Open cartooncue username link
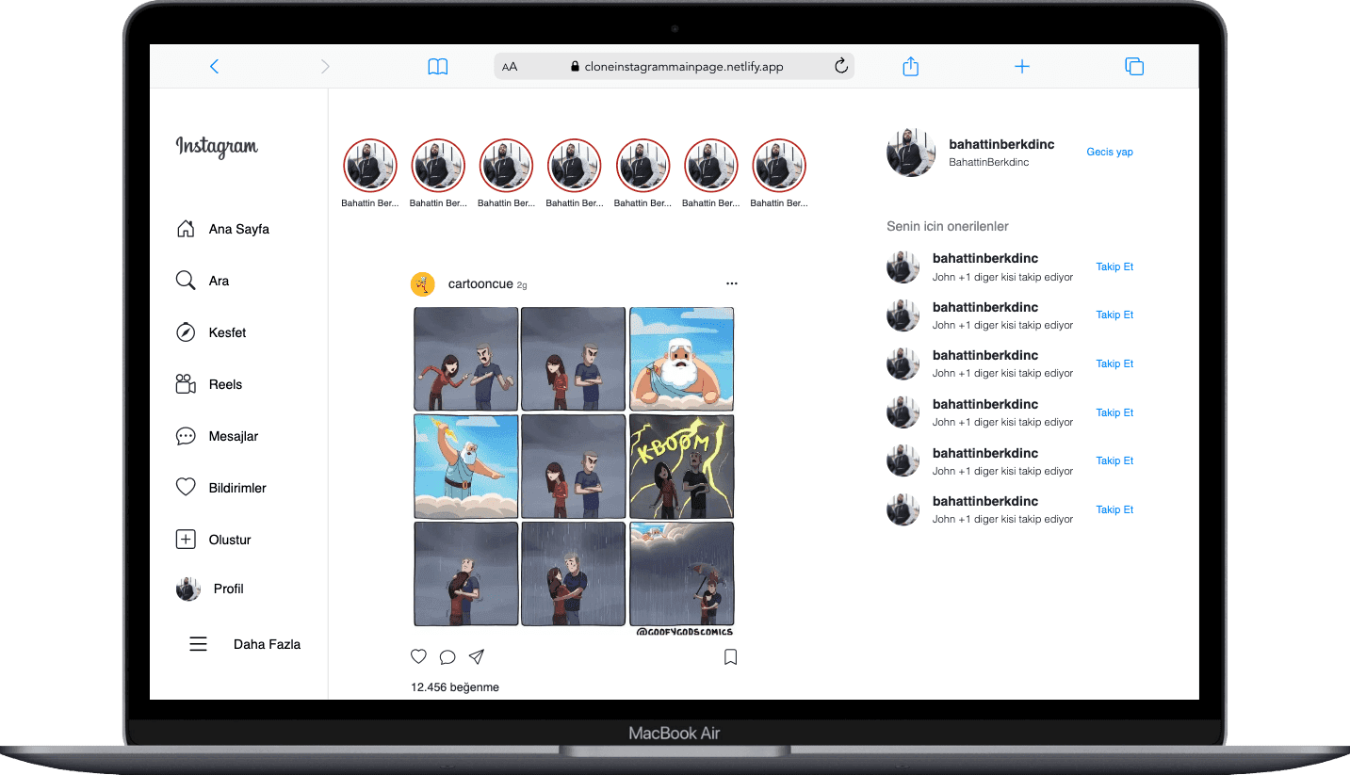1350x775 pixels. click(x=480, y=283)
